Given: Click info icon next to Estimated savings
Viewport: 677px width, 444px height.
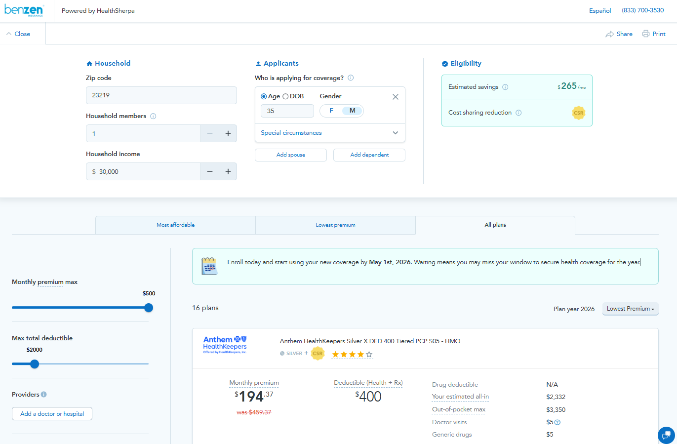Looking at the screenshot, I should (505, 87).
